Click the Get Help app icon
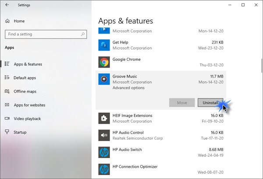 click(x=104, y=45)
